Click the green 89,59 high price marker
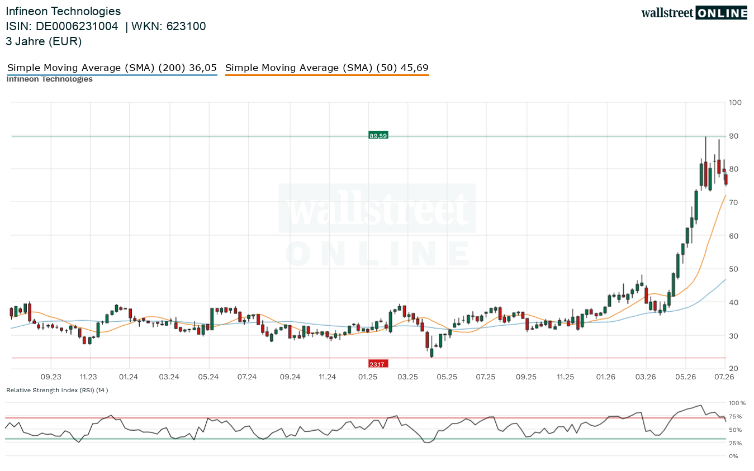This screenshot has width=754, height=471. (378, 135)
